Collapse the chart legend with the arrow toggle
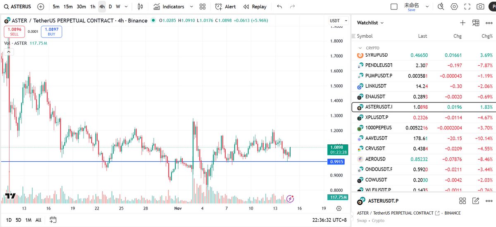This screenshot has width=496, height=227. click(8, 52)
